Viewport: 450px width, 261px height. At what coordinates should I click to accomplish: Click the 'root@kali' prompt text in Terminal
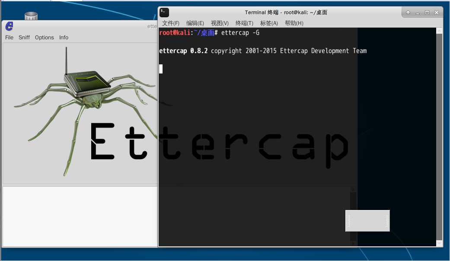pos(175,33)
